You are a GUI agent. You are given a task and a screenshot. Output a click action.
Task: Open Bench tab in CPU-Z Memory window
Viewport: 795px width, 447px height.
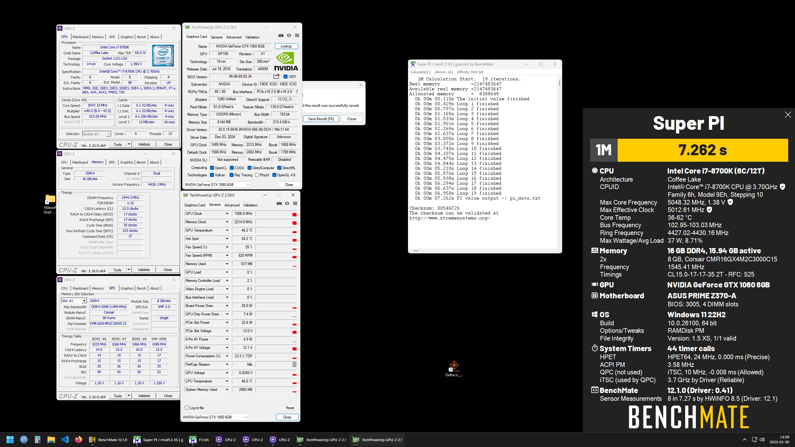pyautogui.click(x=141, y=162)
